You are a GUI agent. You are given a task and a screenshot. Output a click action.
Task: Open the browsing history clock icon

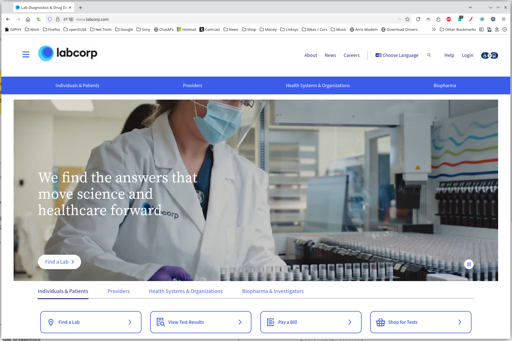click(505, 29)
